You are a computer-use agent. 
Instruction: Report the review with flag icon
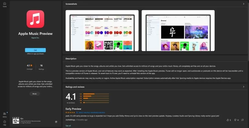coord(243,120)
